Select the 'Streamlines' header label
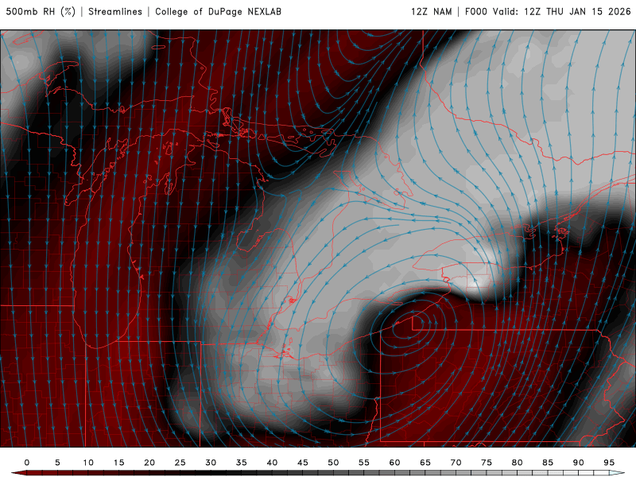636x477 pixels. 115,11
